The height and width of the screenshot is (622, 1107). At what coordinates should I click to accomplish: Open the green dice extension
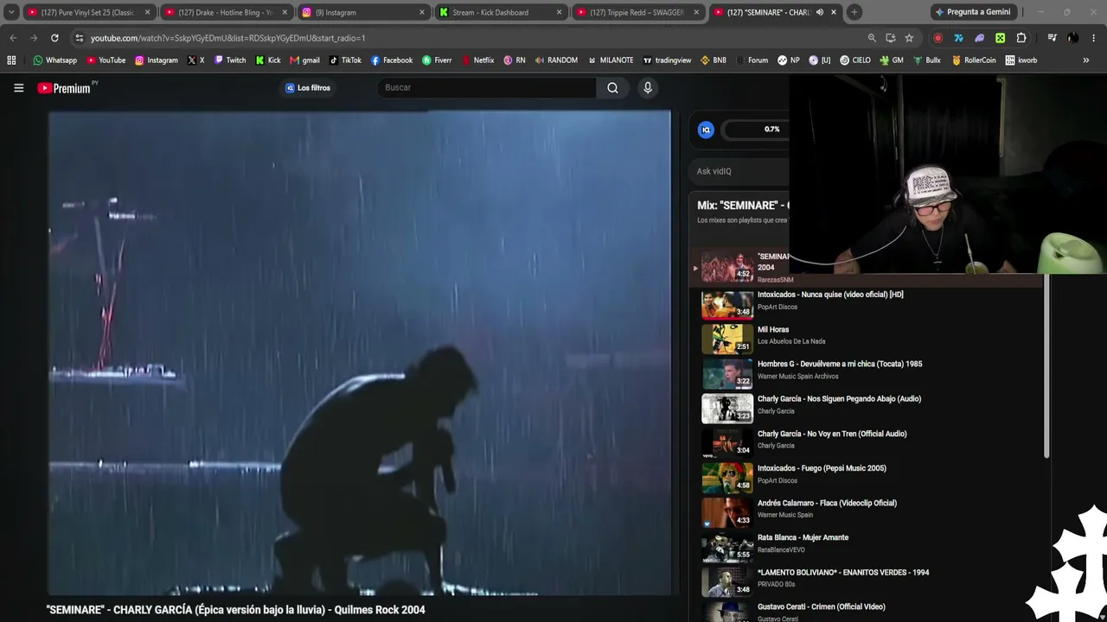coord(1000,38)
